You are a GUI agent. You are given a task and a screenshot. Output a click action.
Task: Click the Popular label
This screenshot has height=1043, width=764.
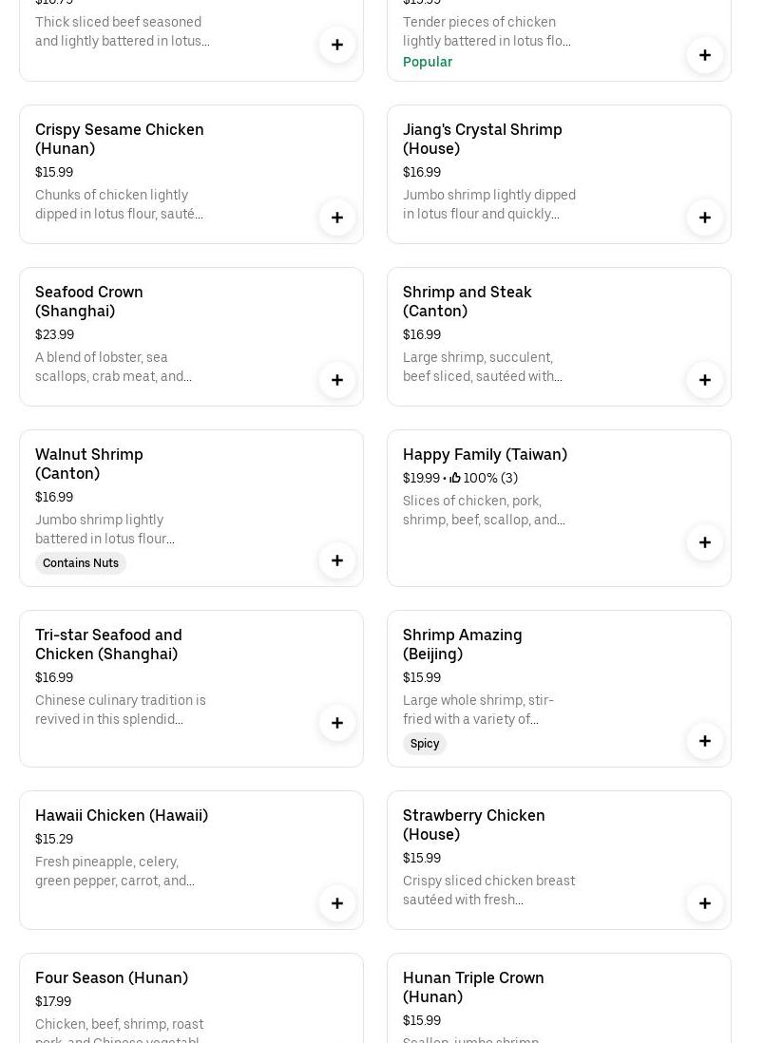(x=428, y=62)
